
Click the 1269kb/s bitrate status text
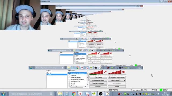[x=166, y=90]
